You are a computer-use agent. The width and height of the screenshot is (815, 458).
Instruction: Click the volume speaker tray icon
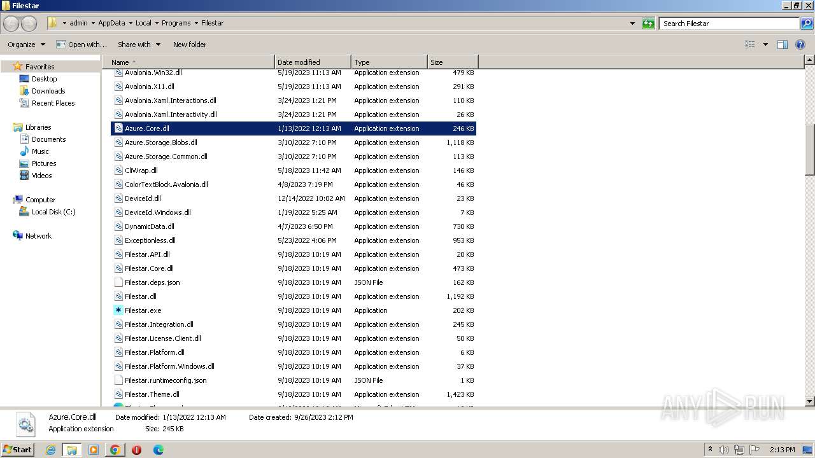(x=724, y=450)
